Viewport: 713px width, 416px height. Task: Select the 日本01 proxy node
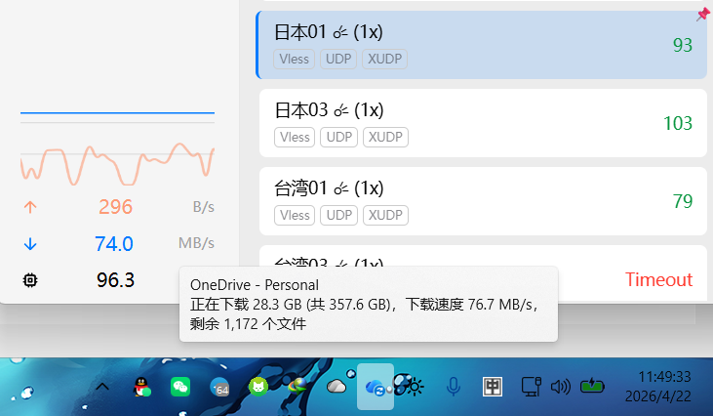(x=481, y=45)
